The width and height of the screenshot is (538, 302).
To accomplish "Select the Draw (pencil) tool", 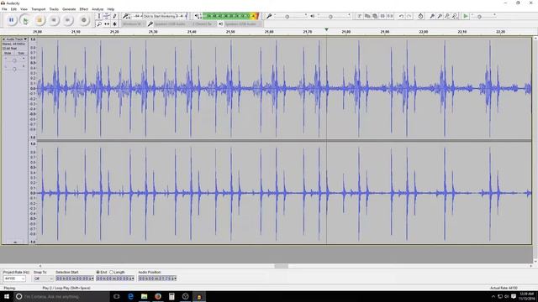I will [x=114, y=16].
